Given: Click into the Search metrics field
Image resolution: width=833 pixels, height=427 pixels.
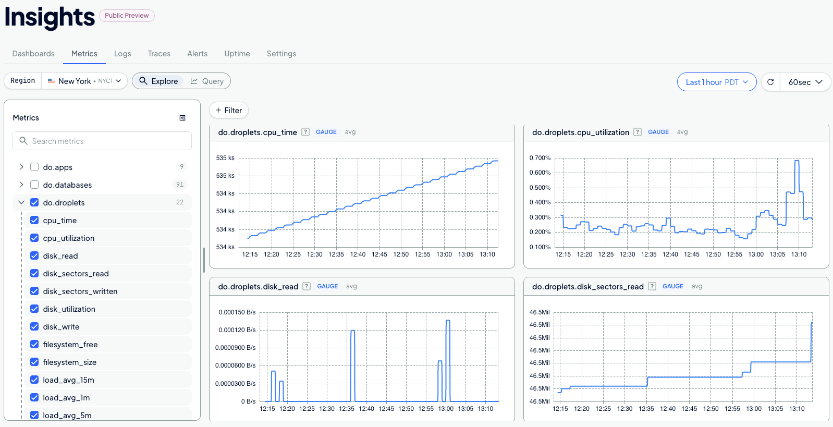Looking at the screenshot, I should (x=102, y=141).
